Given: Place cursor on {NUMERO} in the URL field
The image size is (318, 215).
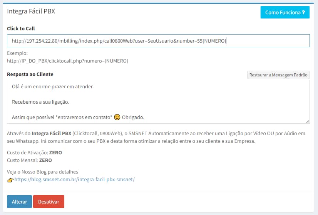Looking at the screenshot, I should (x=214, y=41).
